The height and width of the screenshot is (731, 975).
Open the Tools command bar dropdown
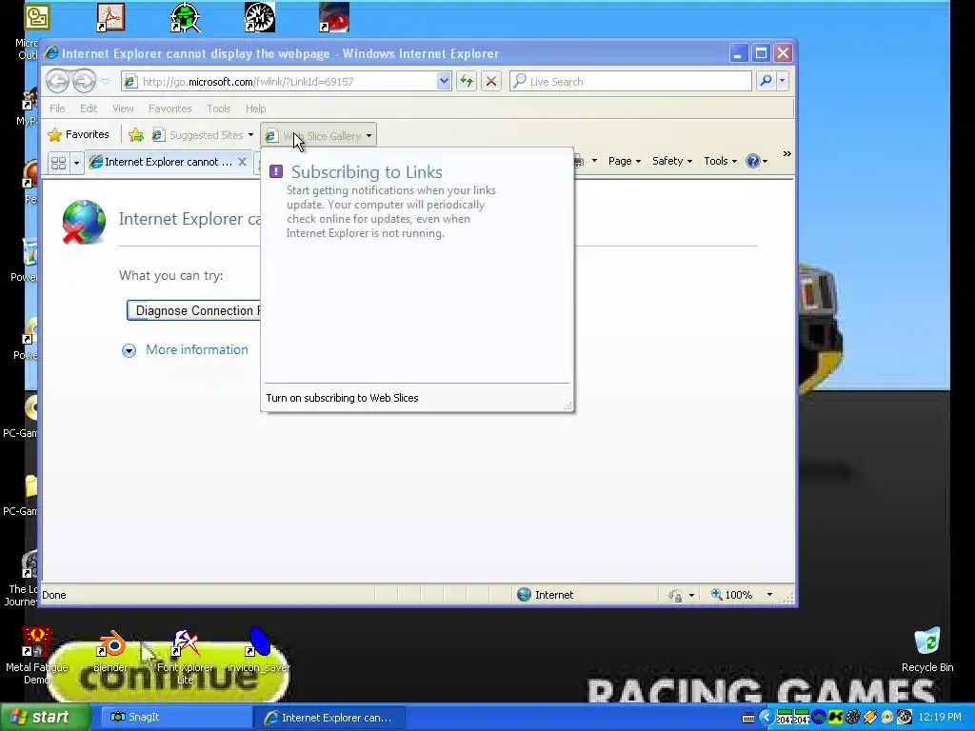pos(720,161)
